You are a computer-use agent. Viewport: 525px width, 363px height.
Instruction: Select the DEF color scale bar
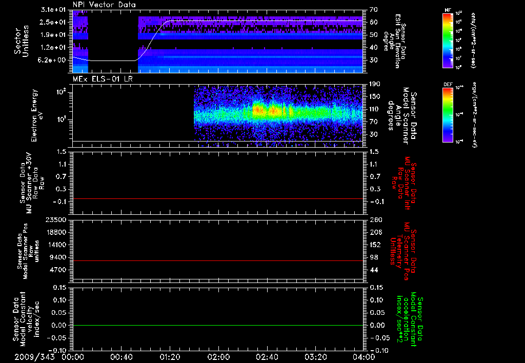coord(448,115)
